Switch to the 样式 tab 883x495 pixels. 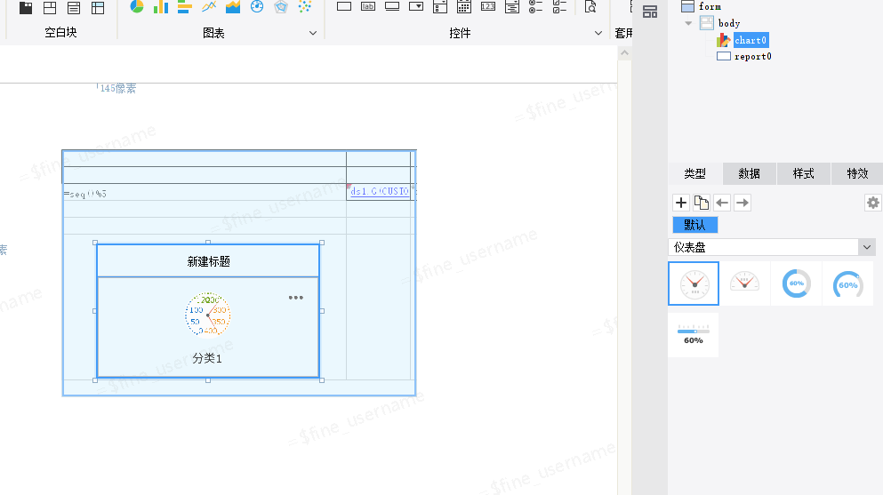803,173
